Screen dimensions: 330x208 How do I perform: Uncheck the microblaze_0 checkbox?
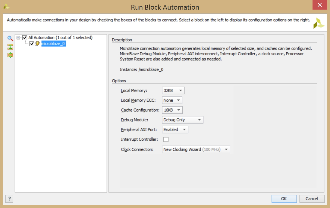pos(32,44)
